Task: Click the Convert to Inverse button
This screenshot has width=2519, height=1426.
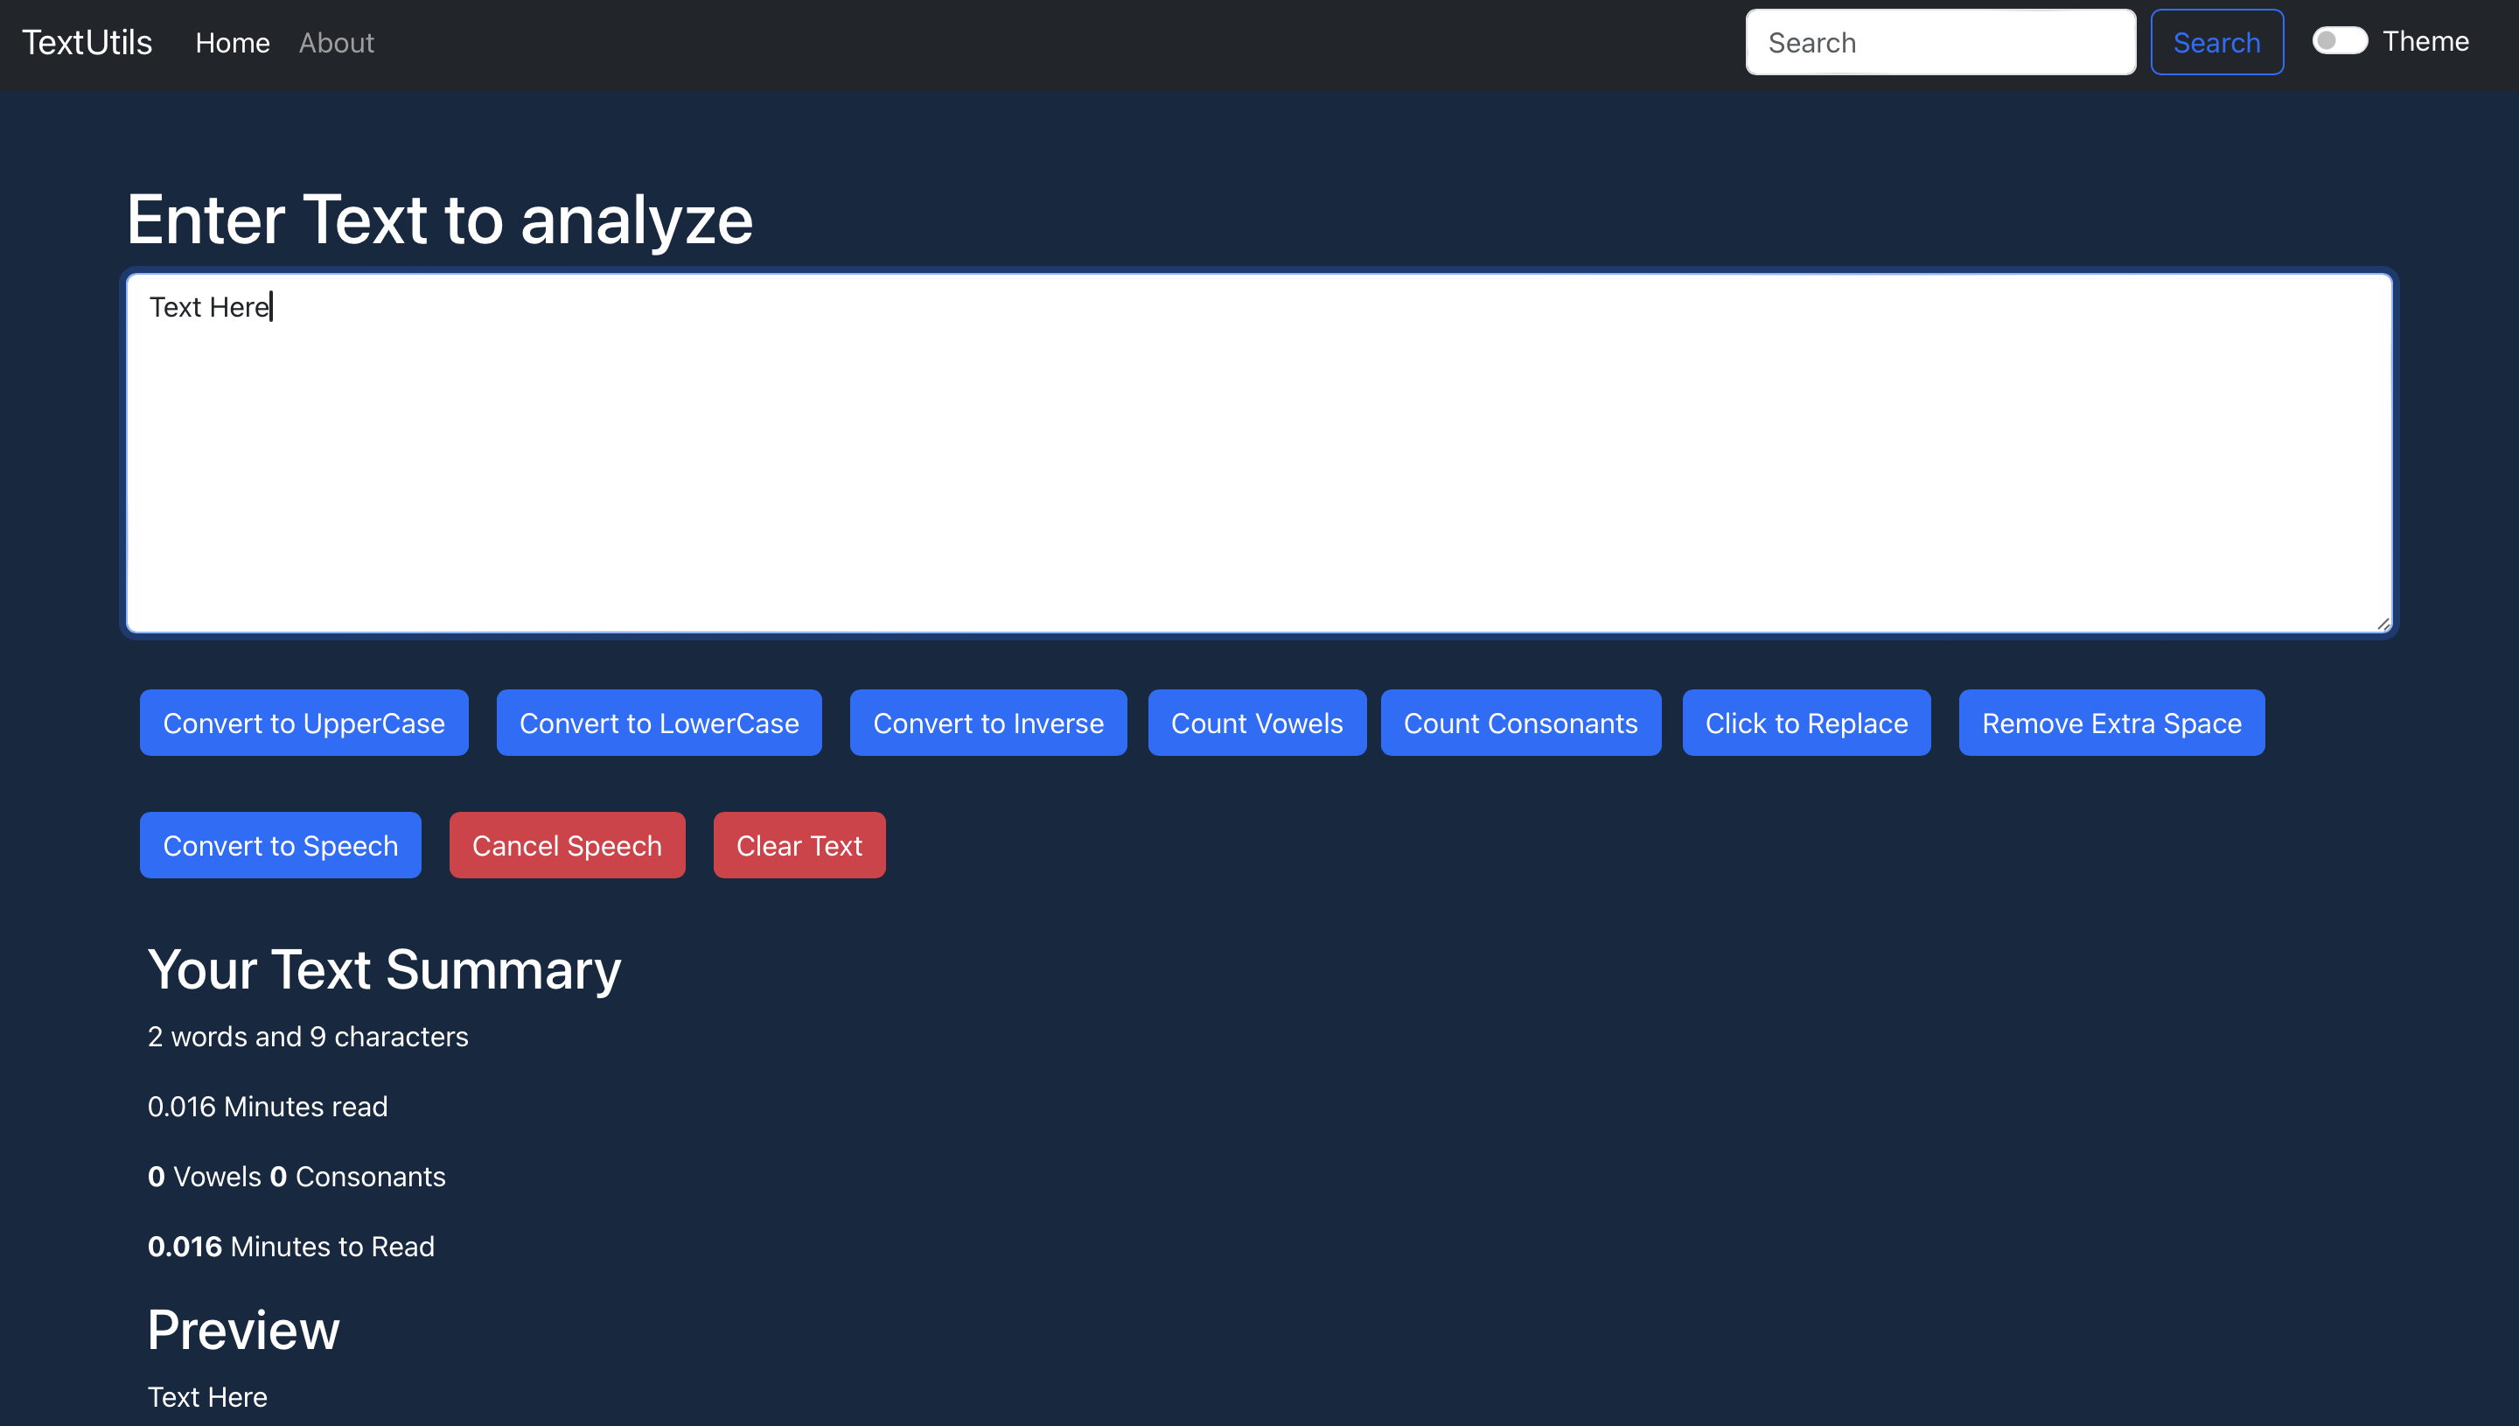Action: point(987,722)
